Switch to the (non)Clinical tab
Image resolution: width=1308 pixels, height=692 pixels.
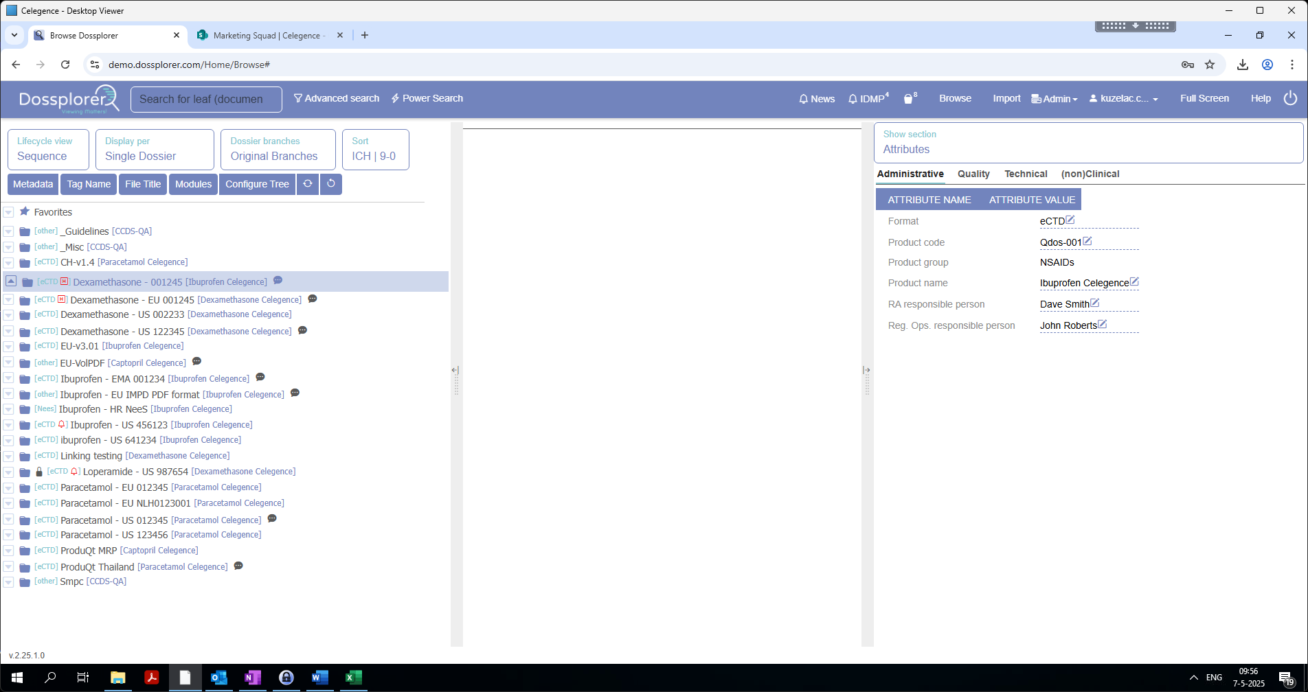click(x=1090, y=174)
